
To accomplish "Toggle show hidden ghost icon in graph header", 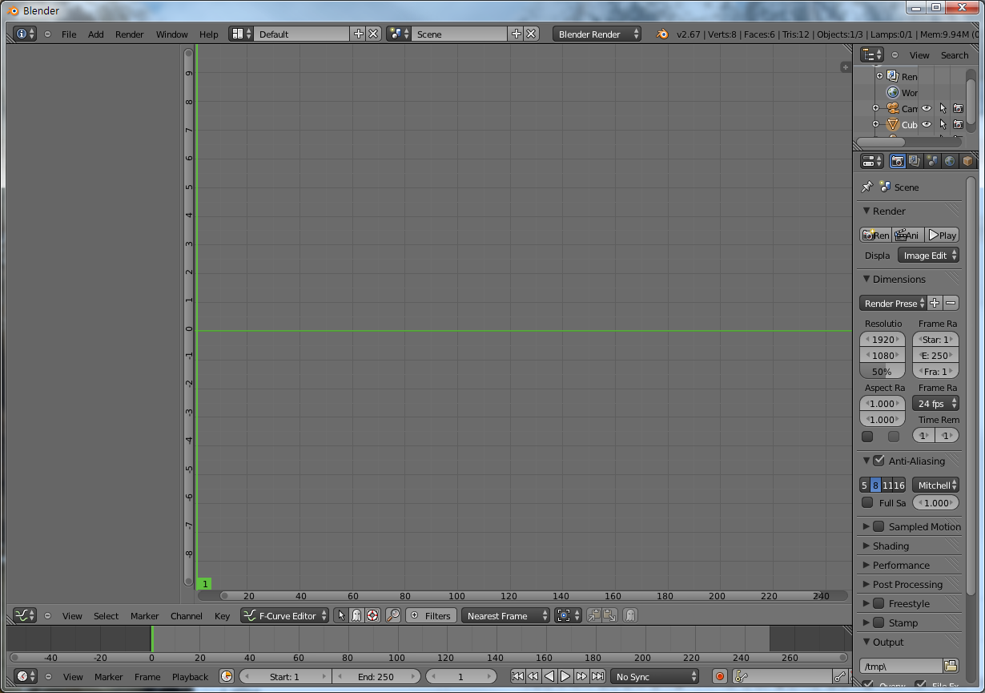I will (x=356, y=615).
